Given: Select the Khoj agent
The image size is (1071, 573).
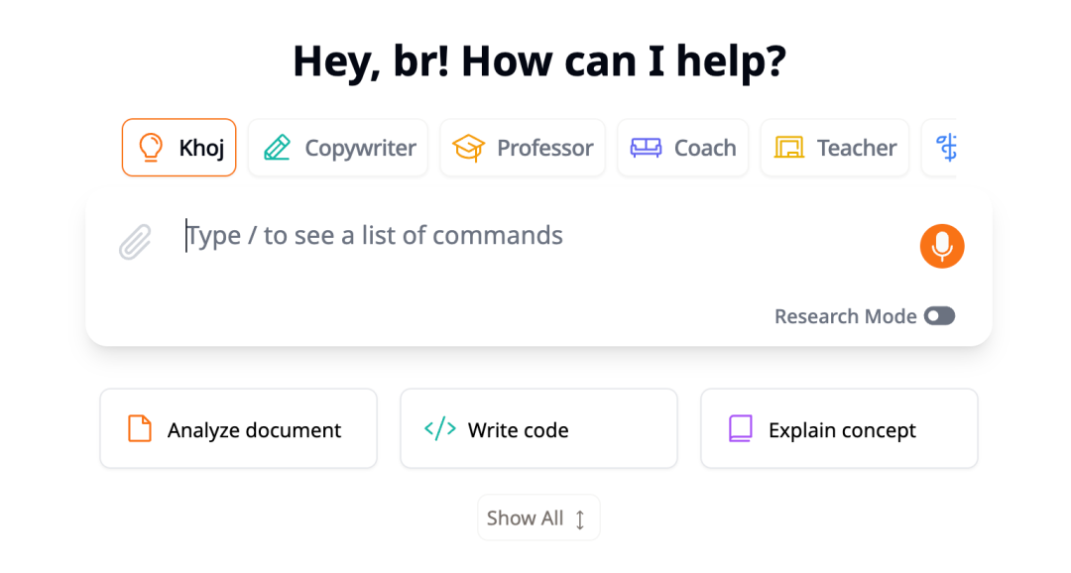Looking at the screenshot, I should [x=178, y=148].
